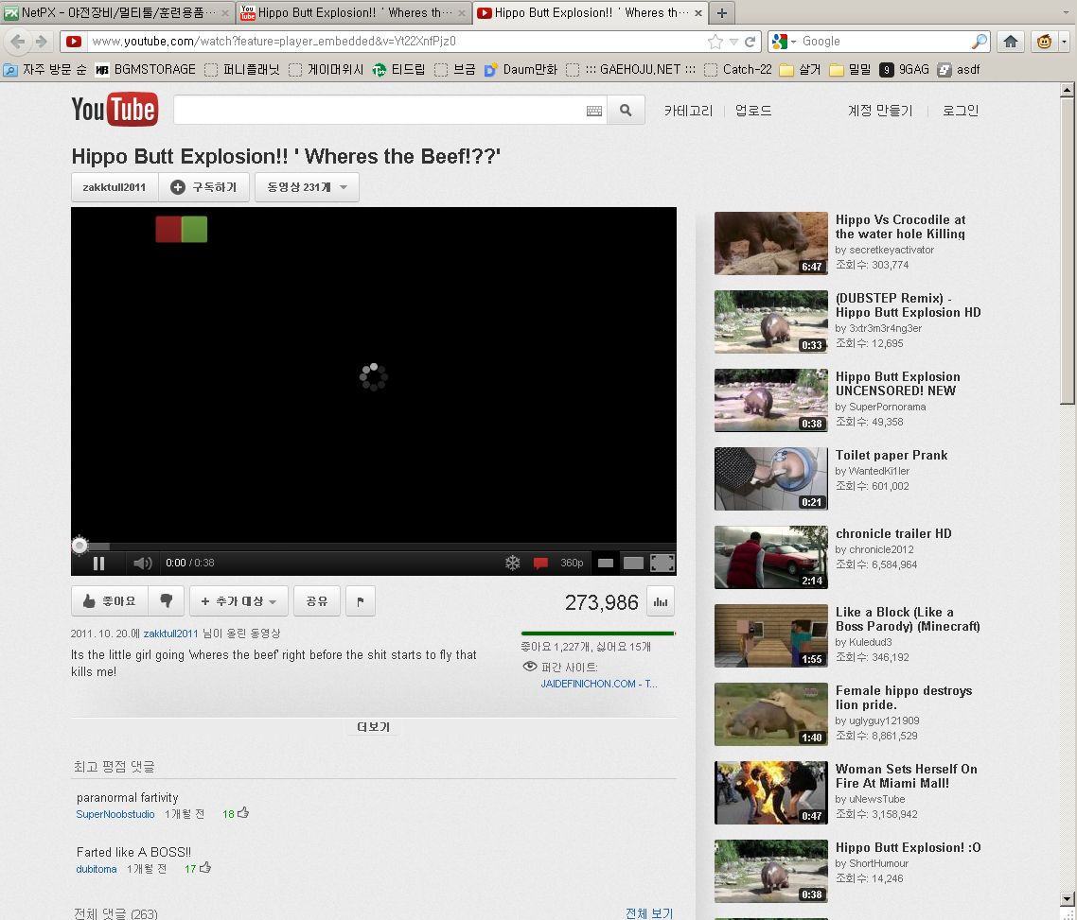The width and height of the screenshot is (1077, 920).
Task: Share the video via 공유 button
Action: tap(317, 601)
